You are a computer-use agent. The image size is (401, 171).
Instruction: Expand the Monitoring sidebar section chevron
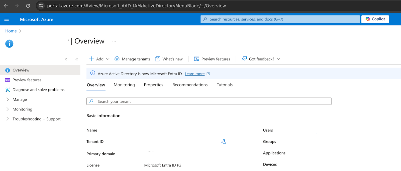[8, 109]
